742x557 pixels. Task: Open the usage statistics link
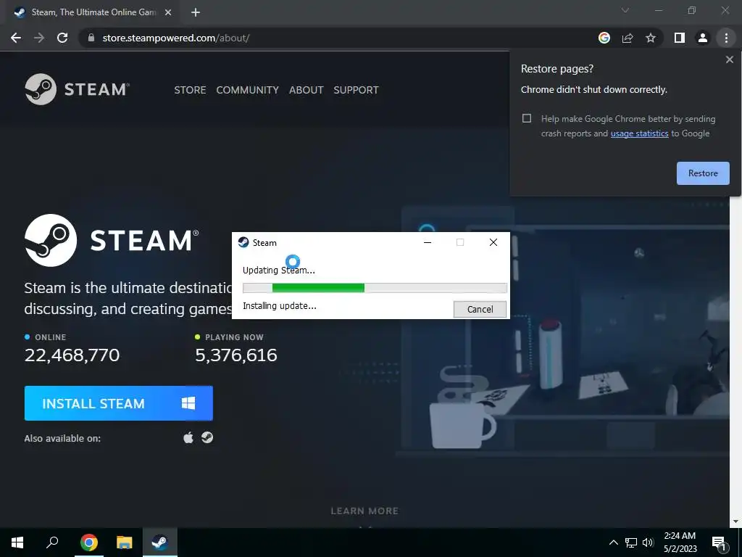[x=639, y=133]
